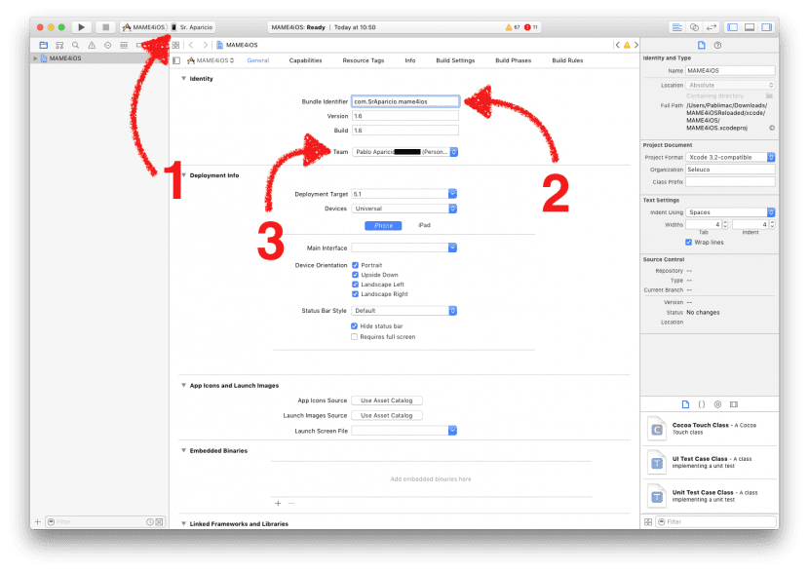Viewport: 809px width, 572px height.
Task: Uncheck Portrait orientation
Action: click(355, 265)
